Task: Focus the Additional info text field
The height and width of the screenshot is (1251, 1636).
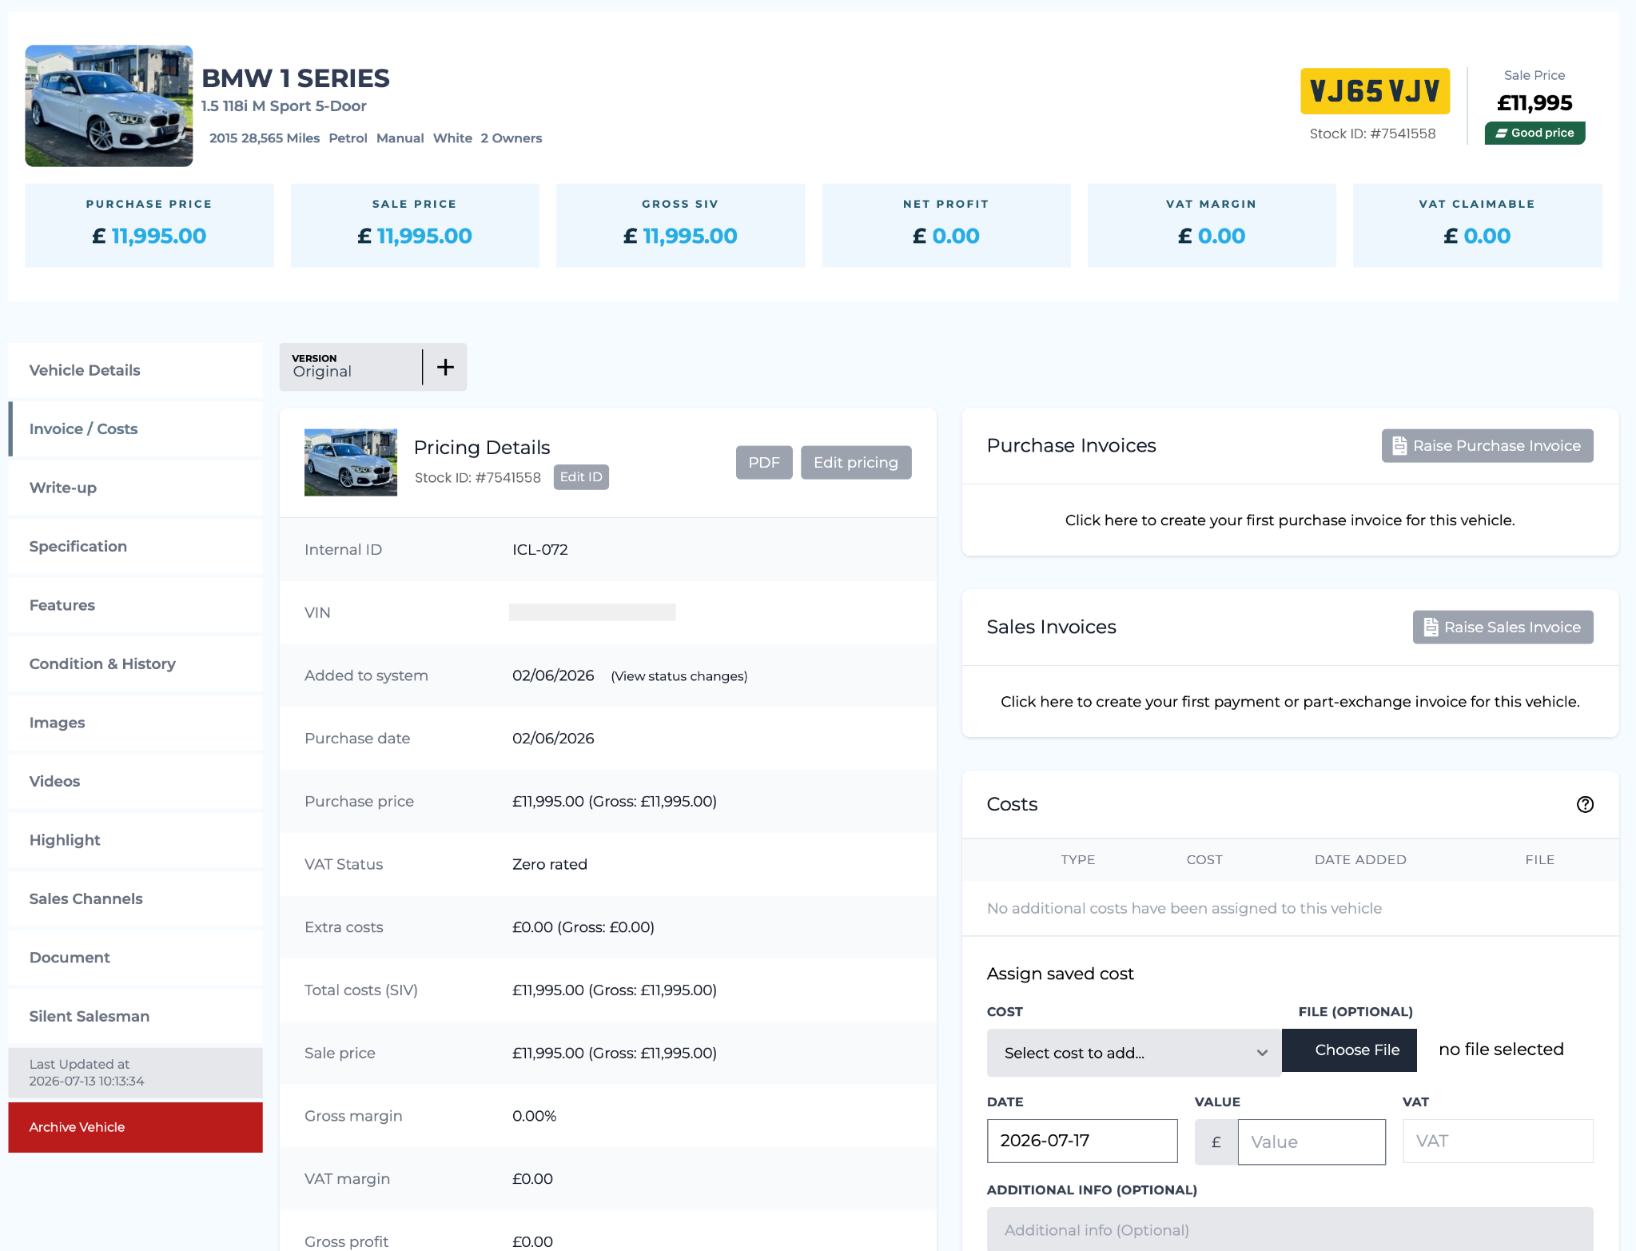Action: click(1290, 1229)
